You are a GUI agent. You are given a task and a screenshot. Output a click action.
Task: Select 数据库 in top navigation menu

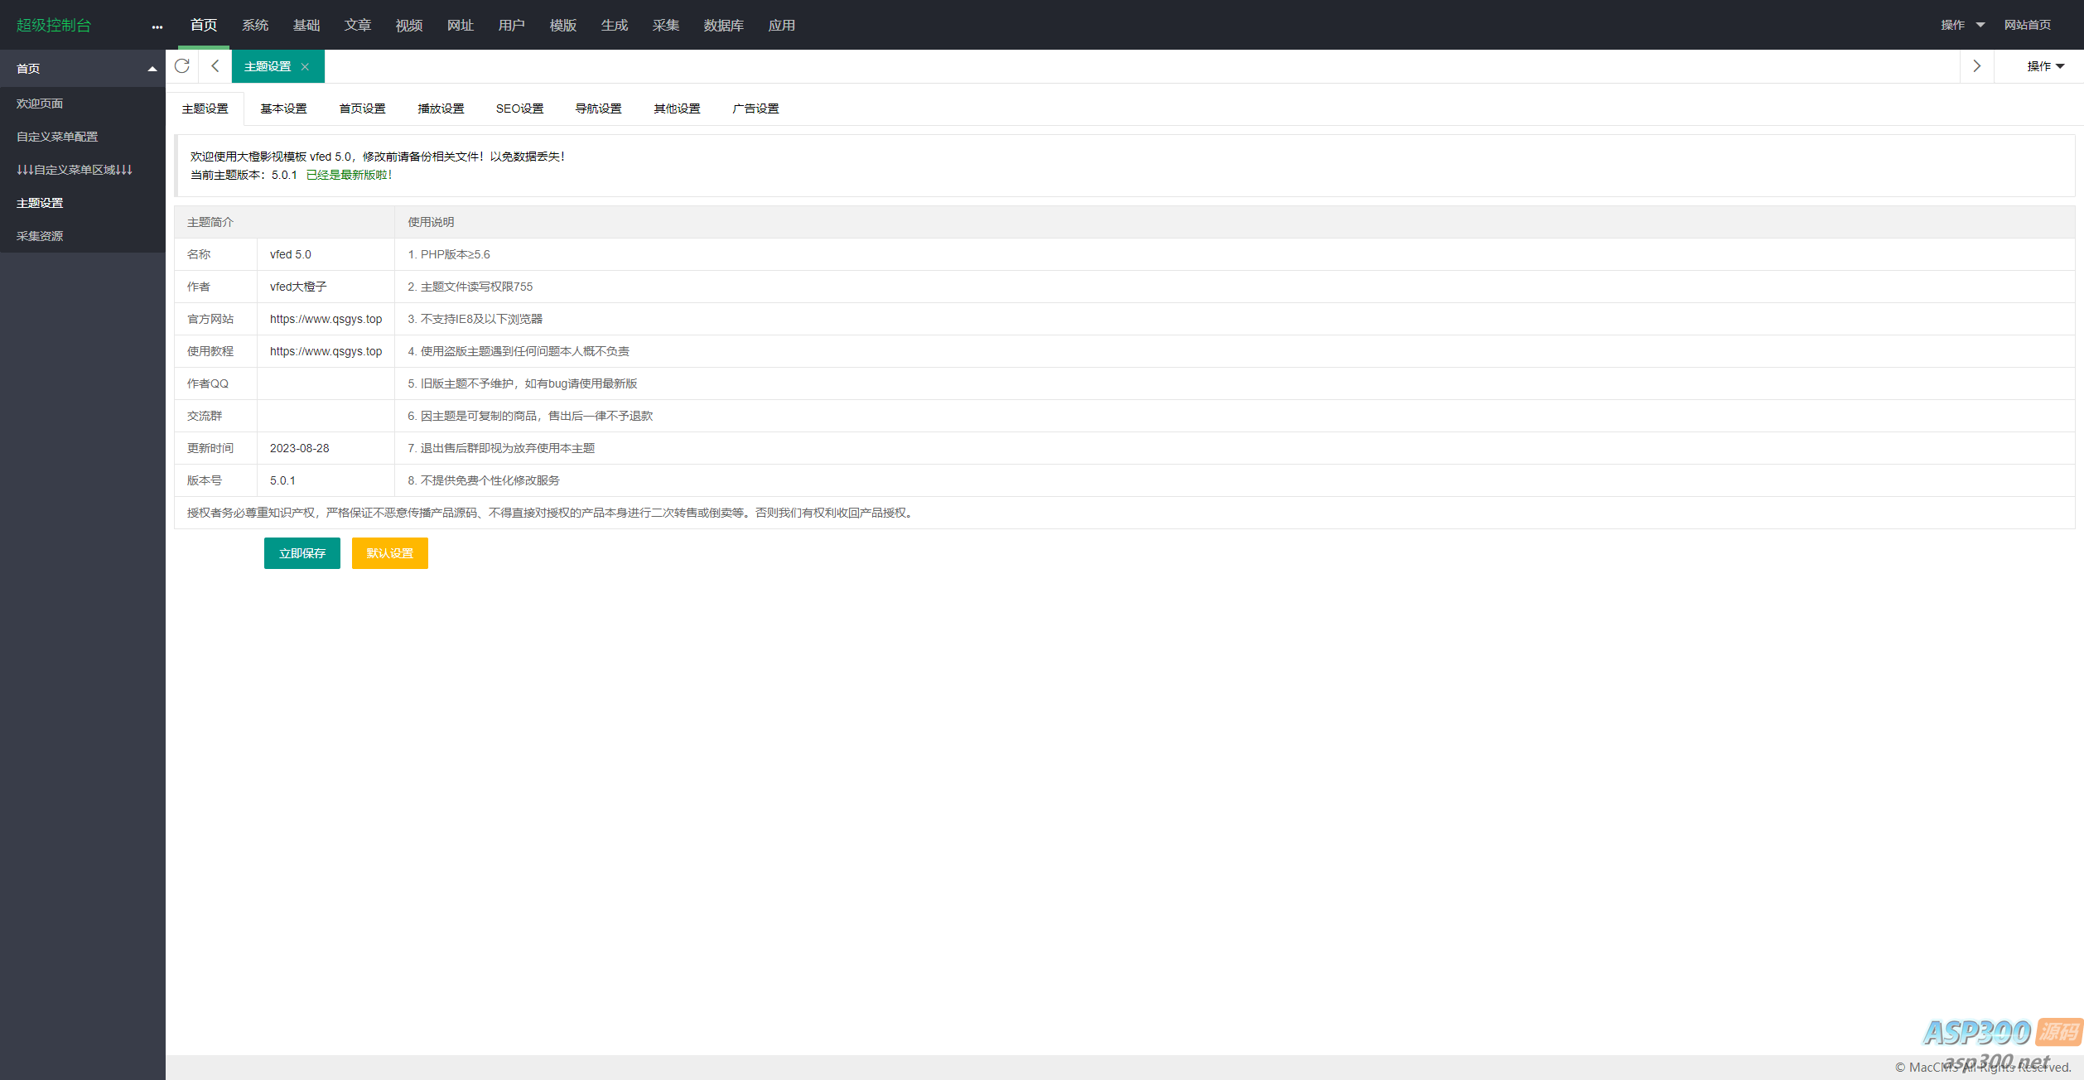click(723, 26)
